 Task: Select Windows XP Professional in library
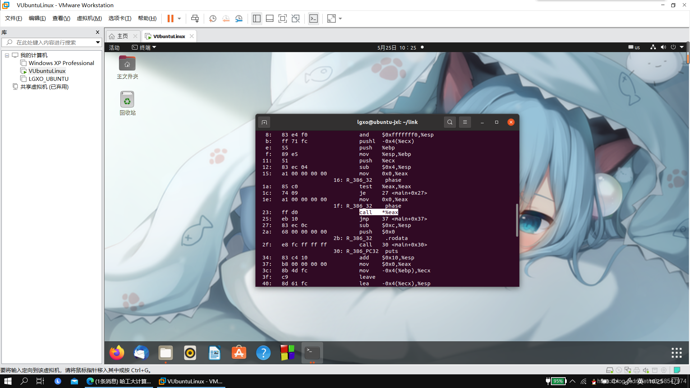point(61,63)
